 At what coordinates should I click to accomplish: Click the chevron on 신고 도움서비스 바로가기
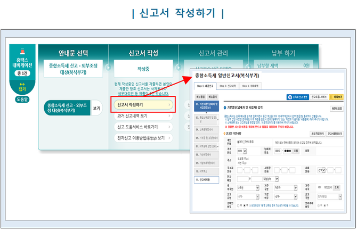[x=169, y=127]
